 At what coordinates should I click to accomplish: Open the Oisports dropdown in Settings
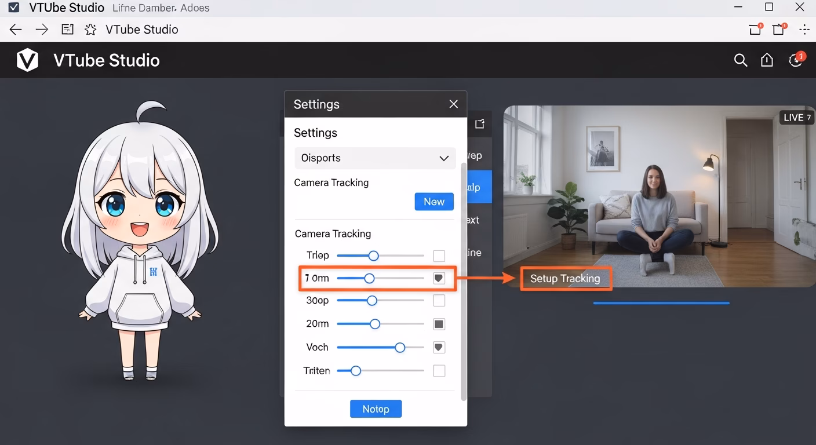(374, 158)
